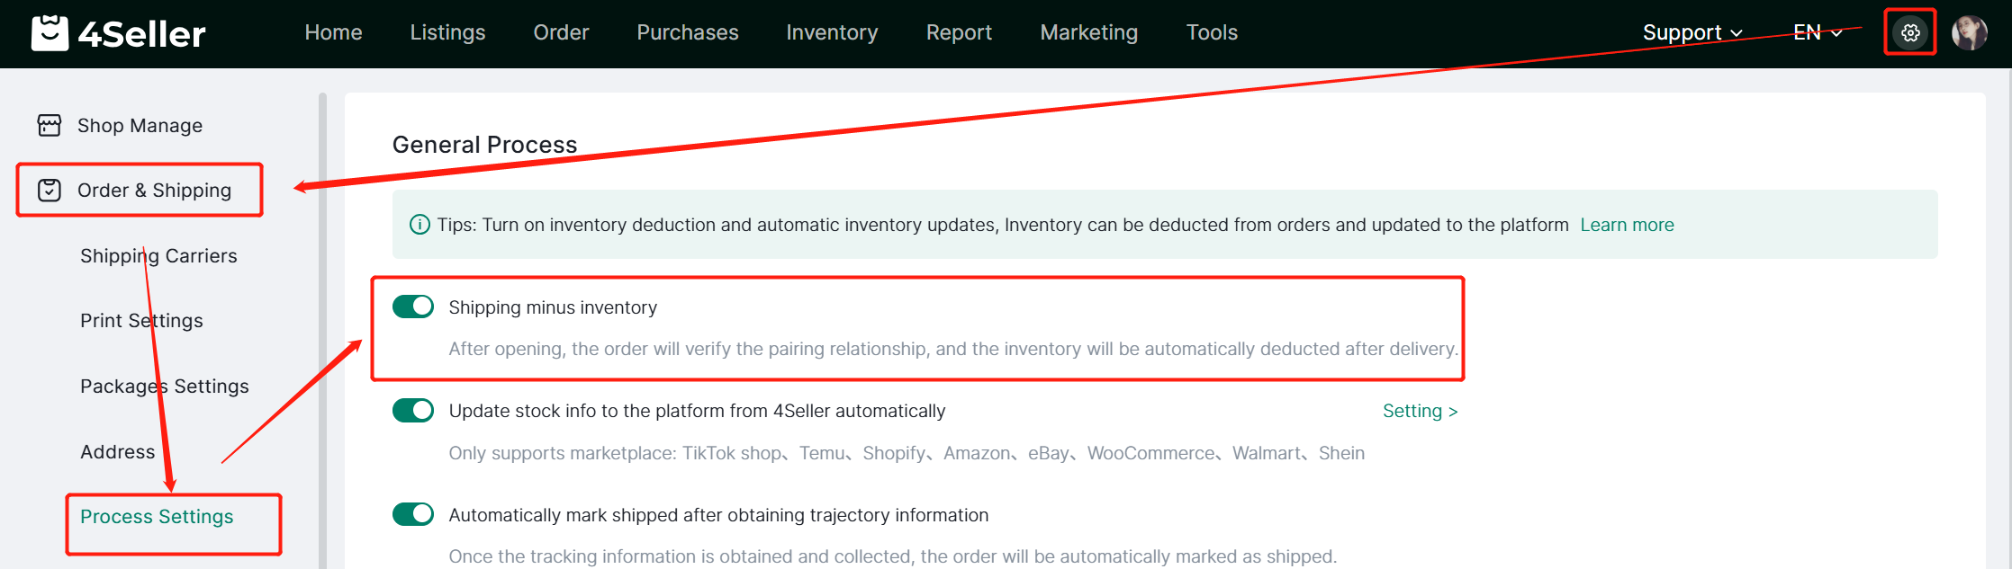2012x569 pixels.
Task: Open Shipping Carriers settings
Action: (x=158, y=256)
